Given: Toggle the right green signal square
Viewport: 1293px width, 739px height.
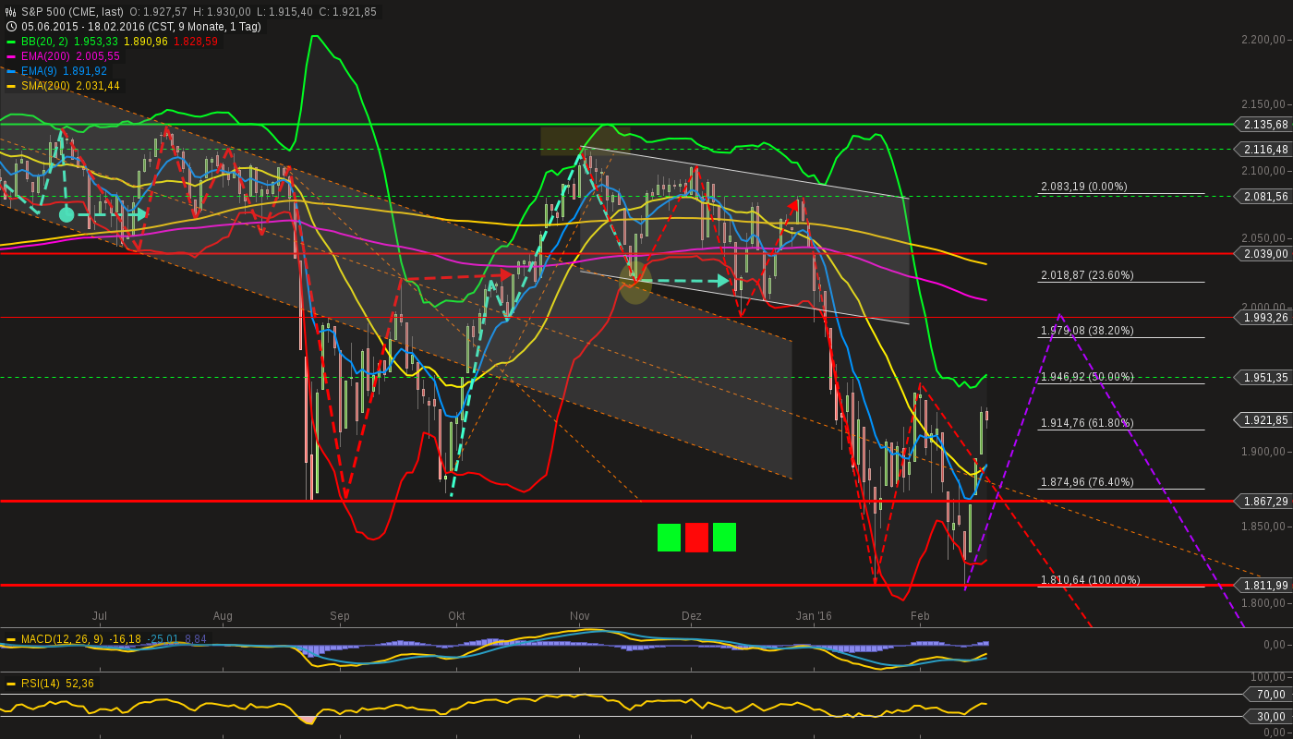Looking at the screenshot, I should coord(723,538).
